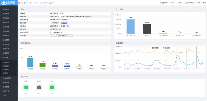Click the 10.0% dark blue bar
Screen dimensions: 207x101
coord(67,66)
